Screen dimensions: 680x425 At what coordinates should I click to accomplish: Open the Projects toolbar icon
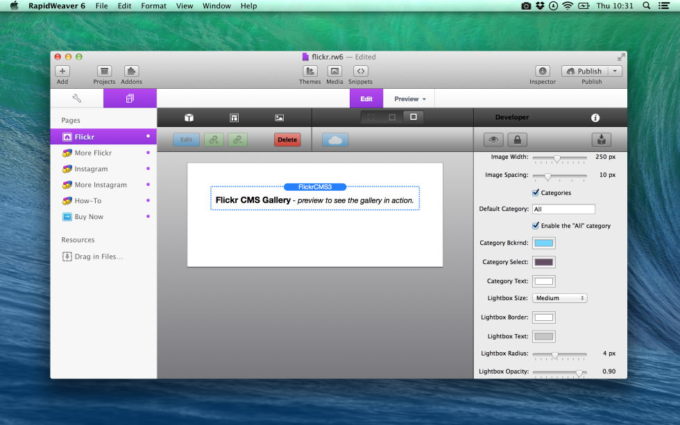[104, 71]
